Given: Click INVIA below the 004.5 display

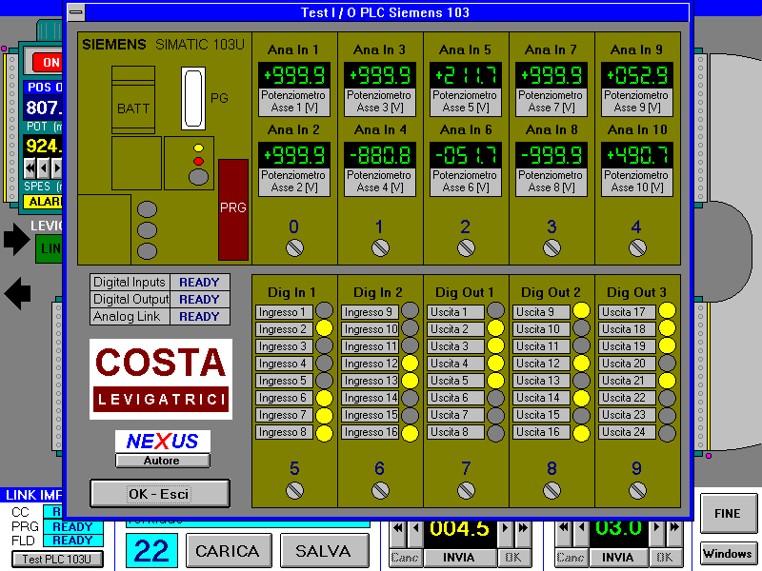Looking at the screenshot, I should (459, 558).
